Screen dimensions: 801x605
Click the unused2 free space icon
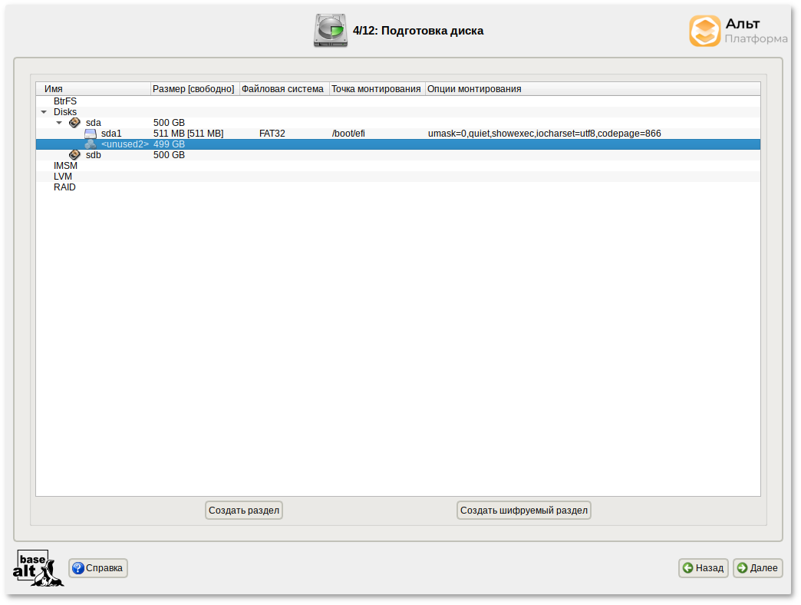pos(91,144)
